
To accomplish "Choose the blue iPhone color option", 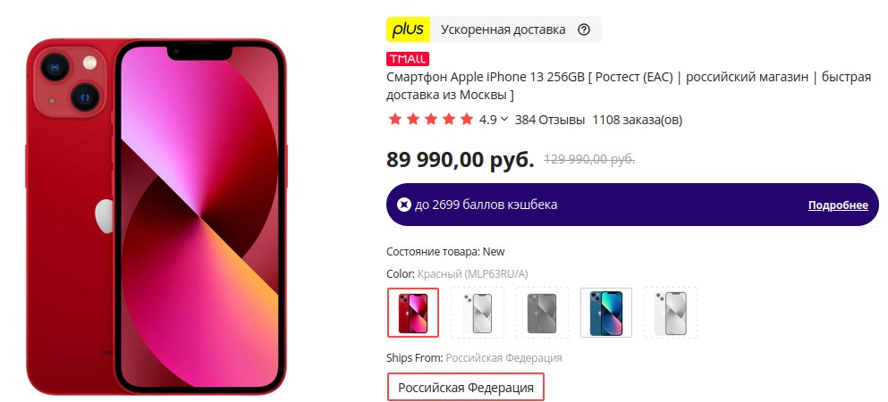I will [x=606, y=313].
